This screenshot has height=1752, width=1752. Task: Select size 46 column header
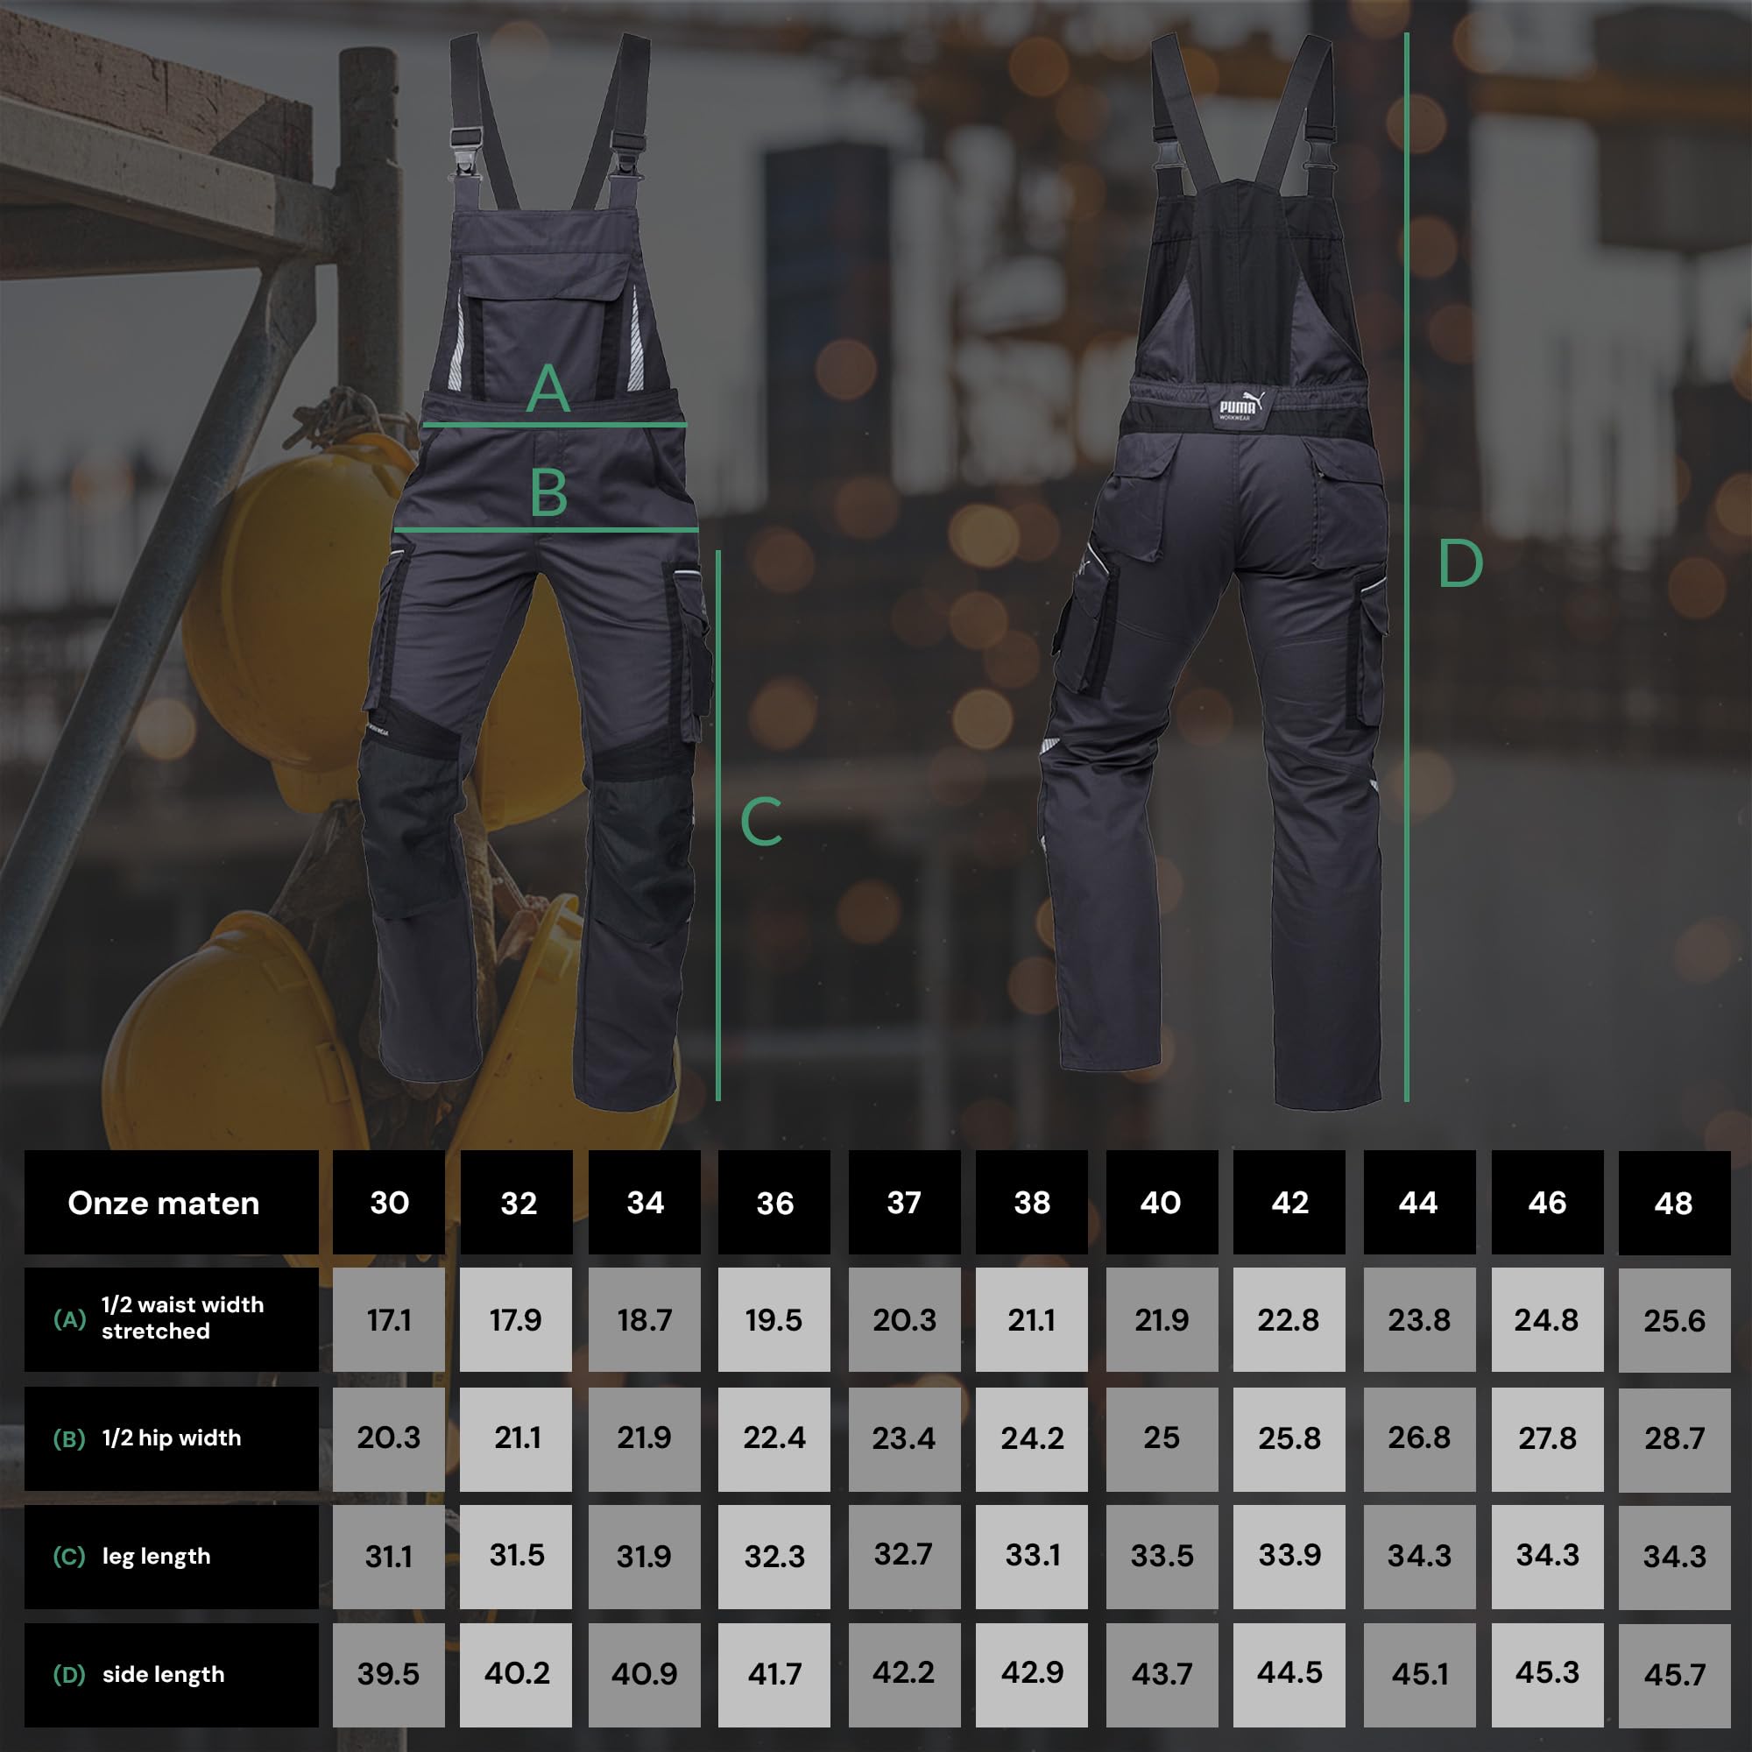click(1548, 1203)
